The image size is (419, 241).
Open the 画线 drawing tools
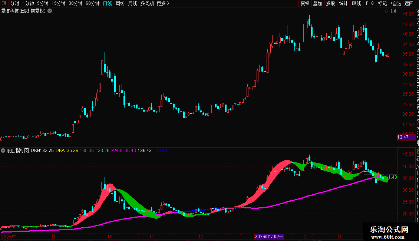356,3
